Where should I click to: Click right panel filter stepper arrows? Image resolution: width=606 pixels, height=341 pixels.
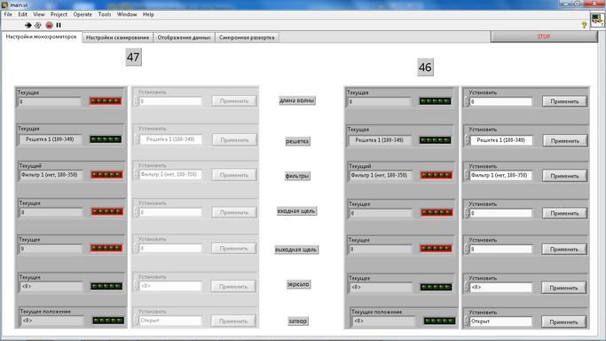(x=467, y=176)
